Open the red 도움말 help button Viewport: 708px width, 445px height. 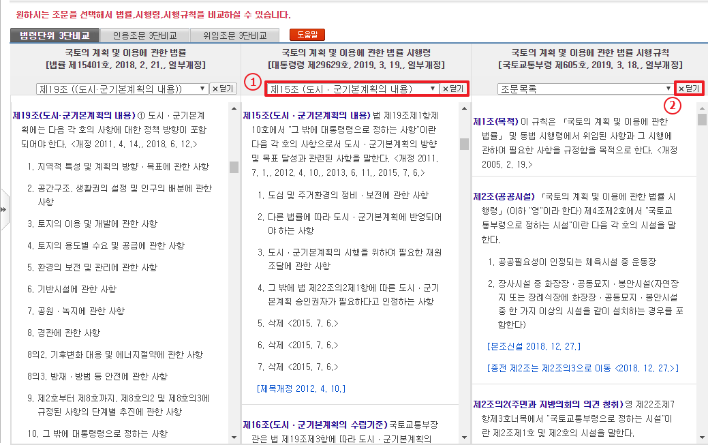pos(307,35)
